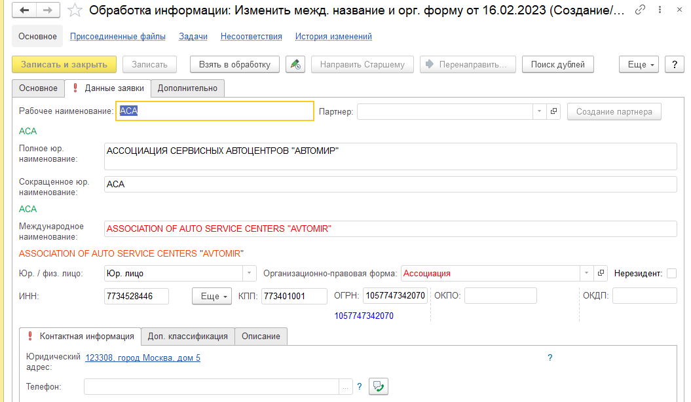This screenshot has height=402, width=691.
Task: Click the Записать button
Action: click(149, 64)
